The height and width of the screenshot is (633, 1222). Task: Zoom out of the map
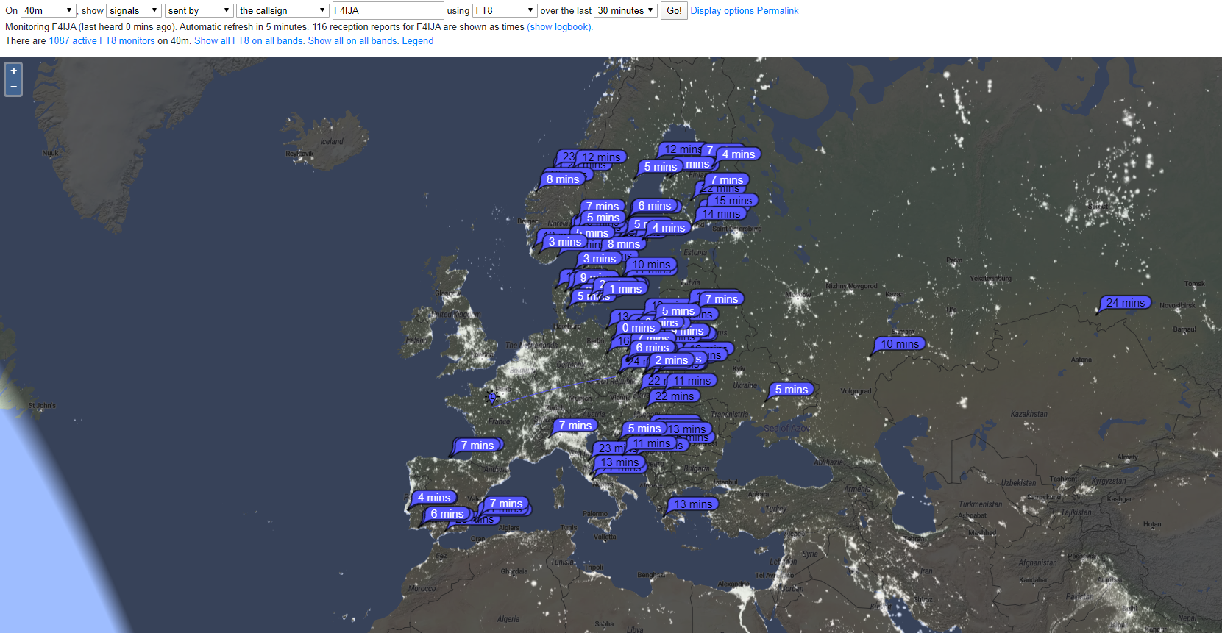[13, 87]
